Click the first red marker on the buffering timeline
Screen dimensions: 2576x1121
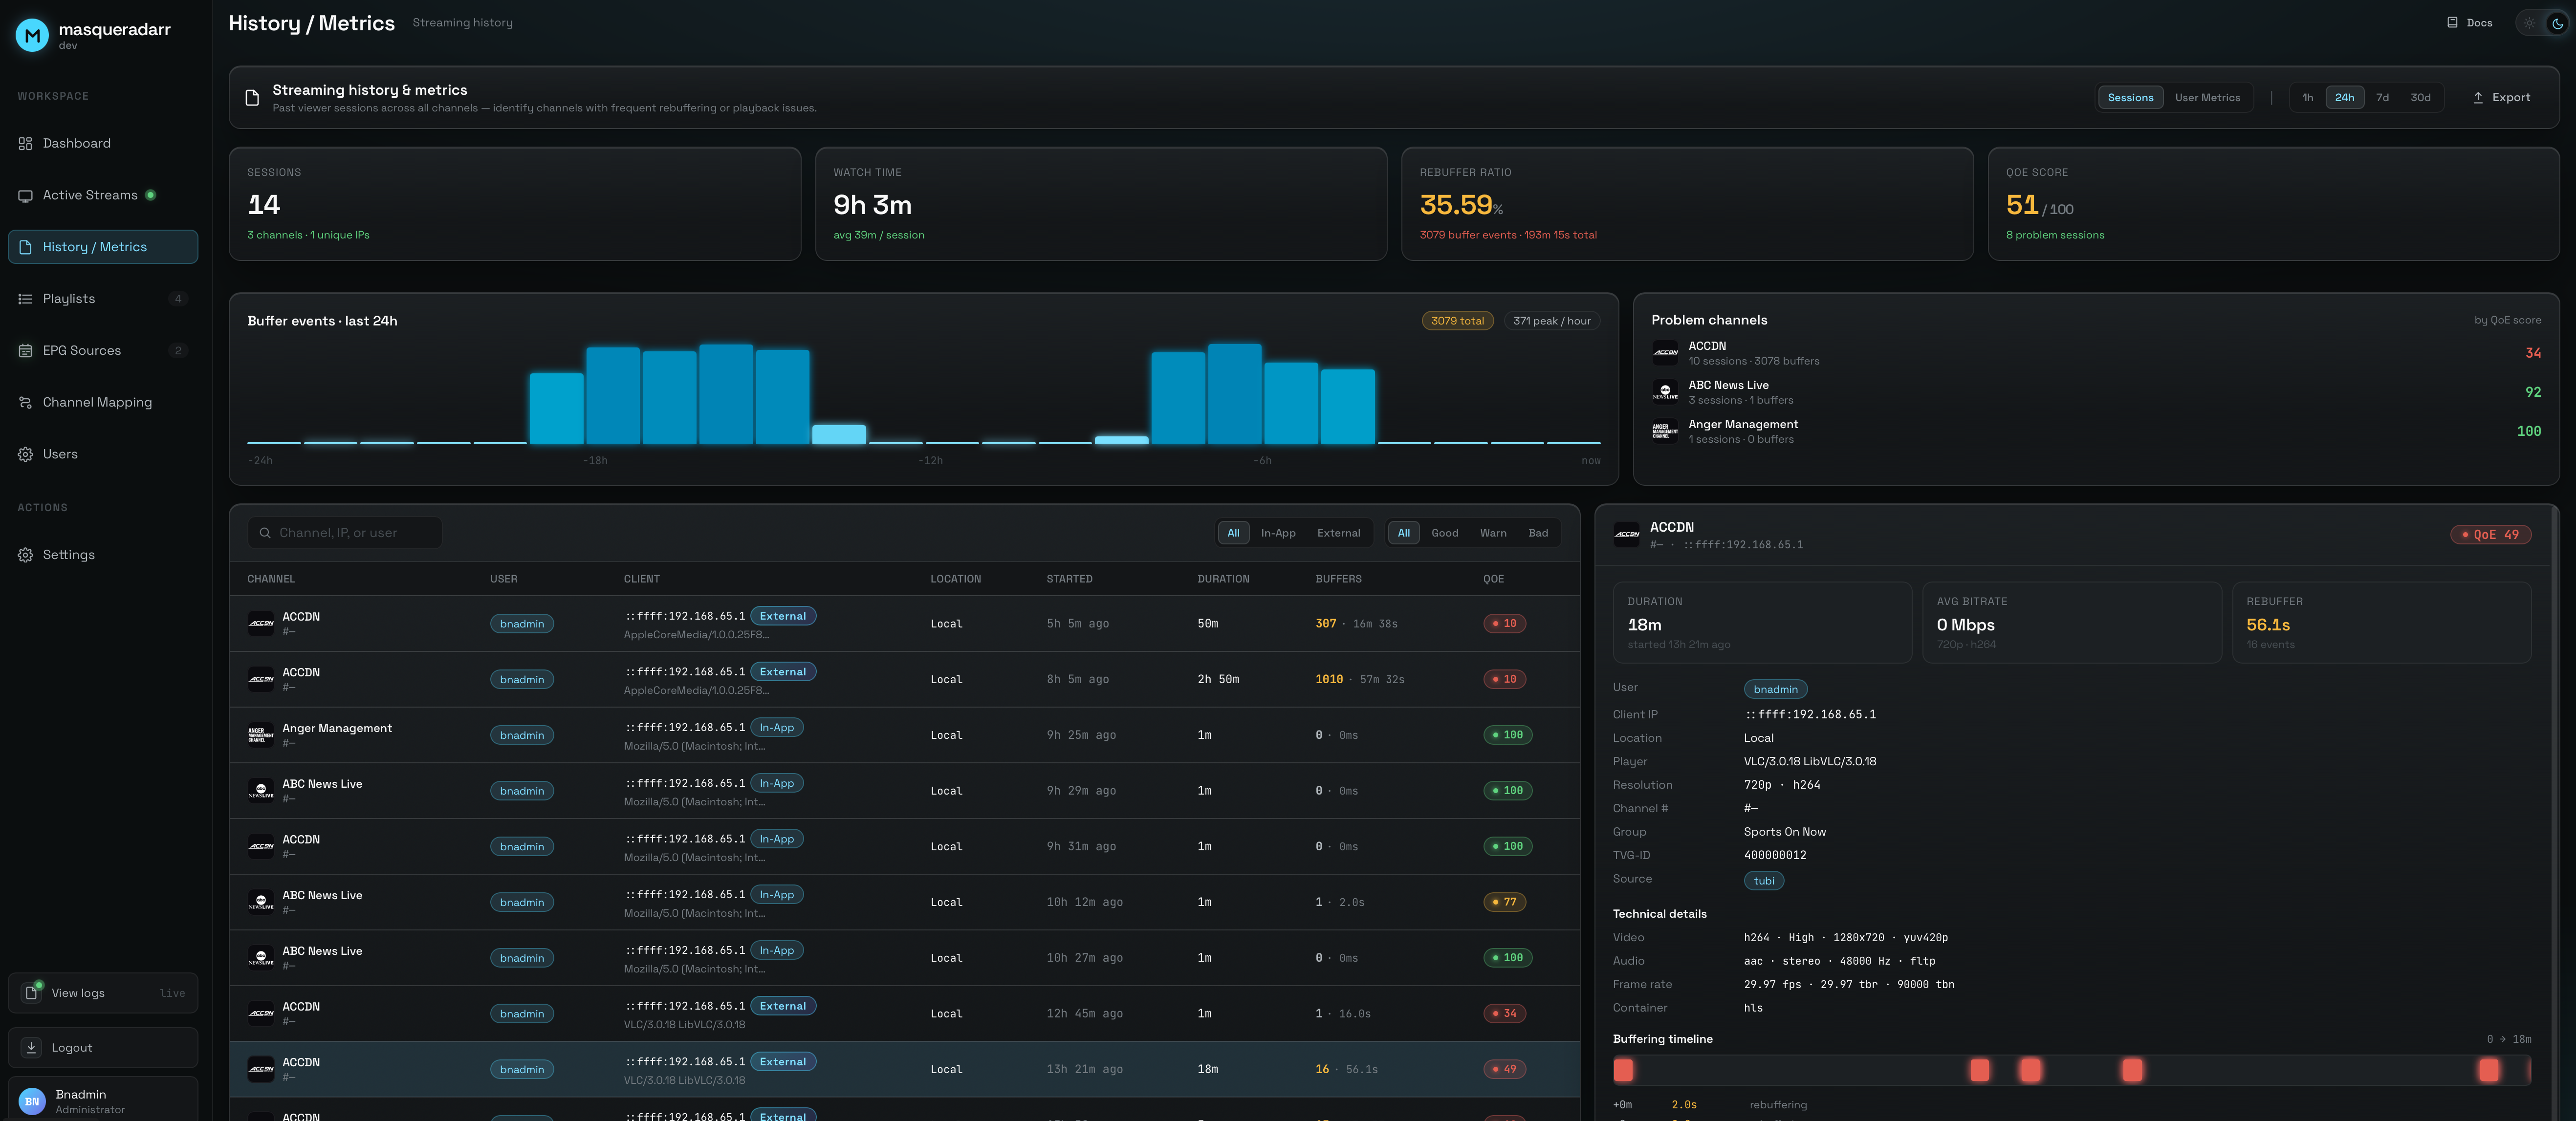(1623, 1070)
